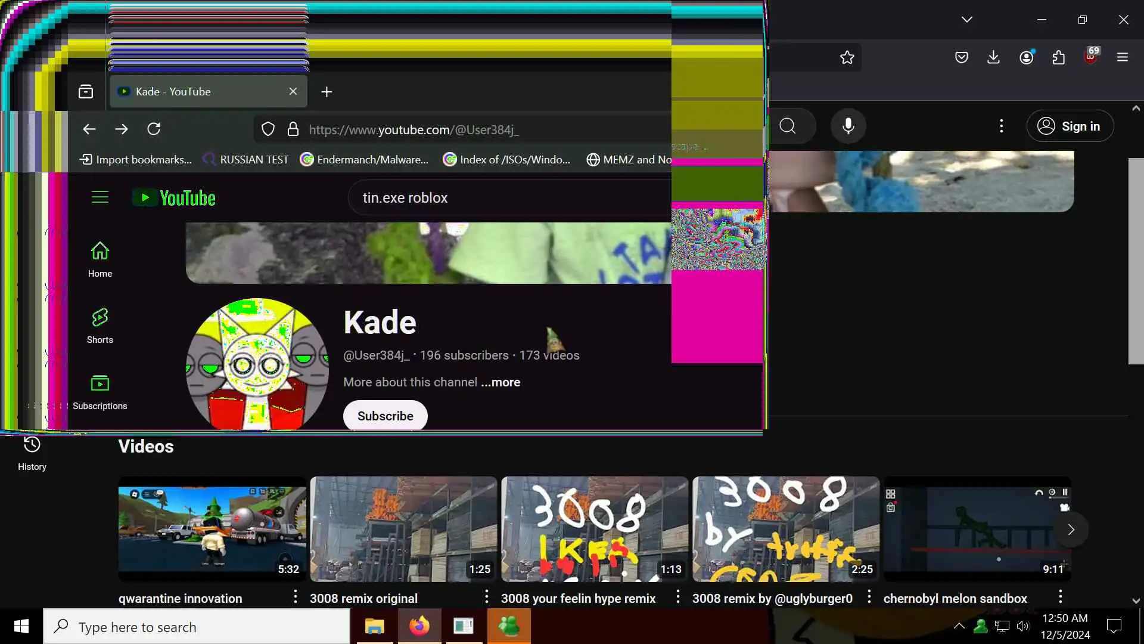Click the Sign in button
This screenshot has height=644, width=1144.
tap(1070, 126)
